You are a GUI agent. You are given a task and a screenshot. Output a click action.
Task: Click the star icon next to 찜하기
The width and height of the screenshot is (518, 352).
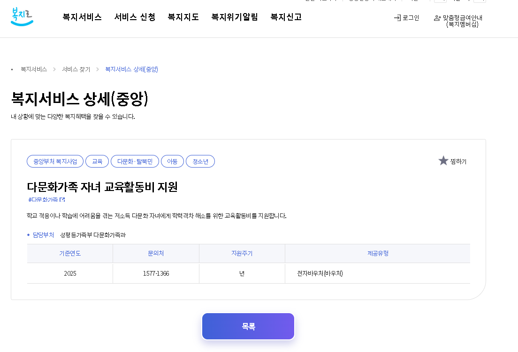tap(443, 161)
